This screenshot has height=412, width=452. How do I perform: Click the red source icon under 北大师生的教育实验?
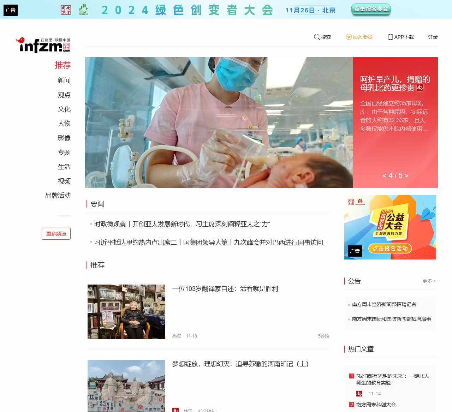(359, 394)
